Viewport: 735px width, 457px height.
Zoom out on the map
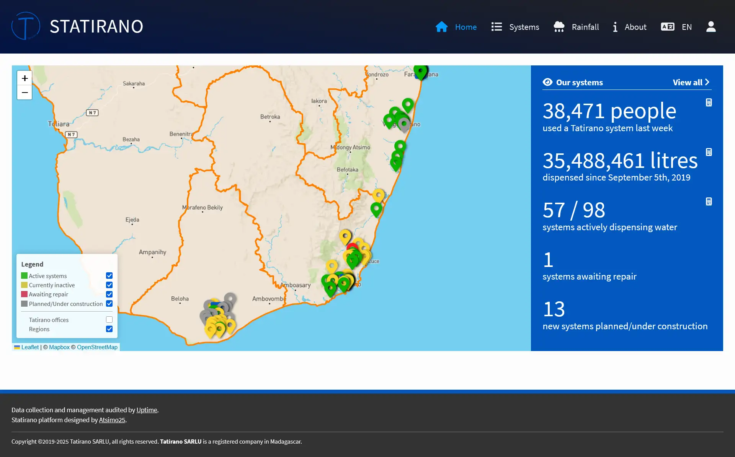click(x=24, y=93)
